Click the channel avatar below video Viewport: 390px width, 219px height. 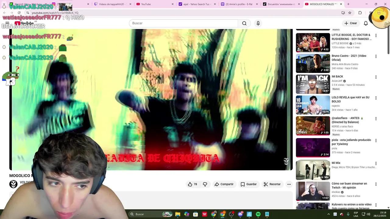13,184
